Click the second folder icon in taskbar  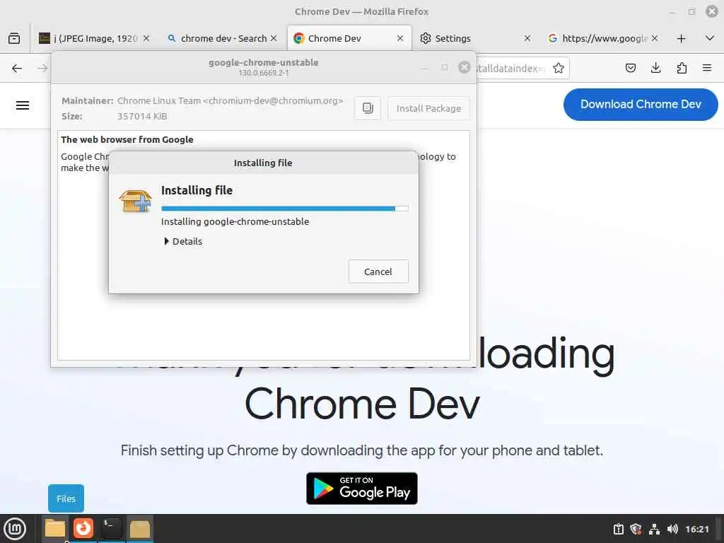[139, 529]
